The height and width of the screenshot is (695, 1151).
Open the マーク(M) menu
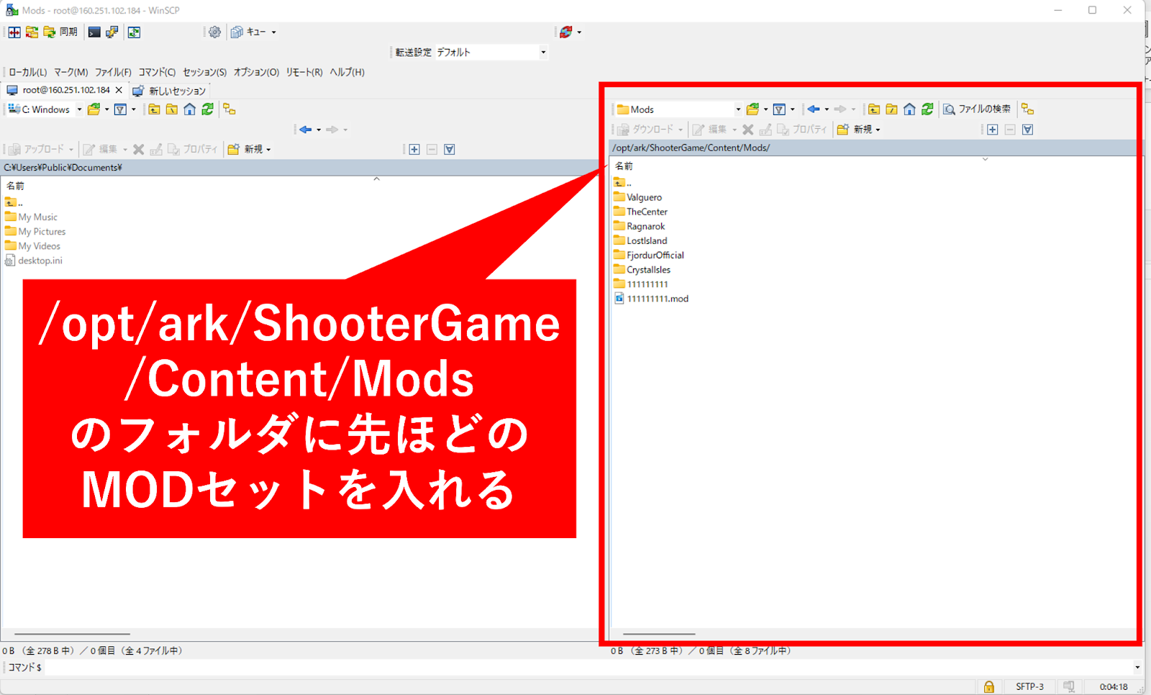click(x=70, y=72)
